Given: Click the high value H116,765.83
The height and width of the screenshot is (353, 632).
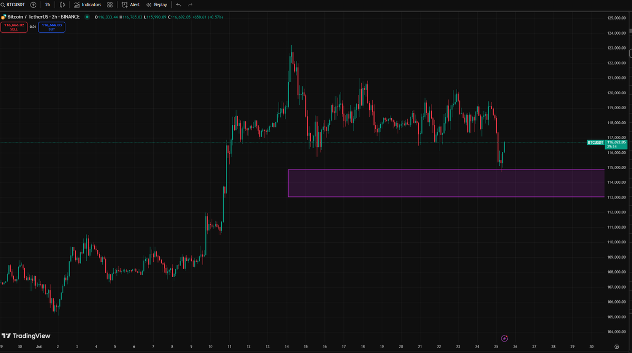Looking at the screenshot, I should click(131, 17).
